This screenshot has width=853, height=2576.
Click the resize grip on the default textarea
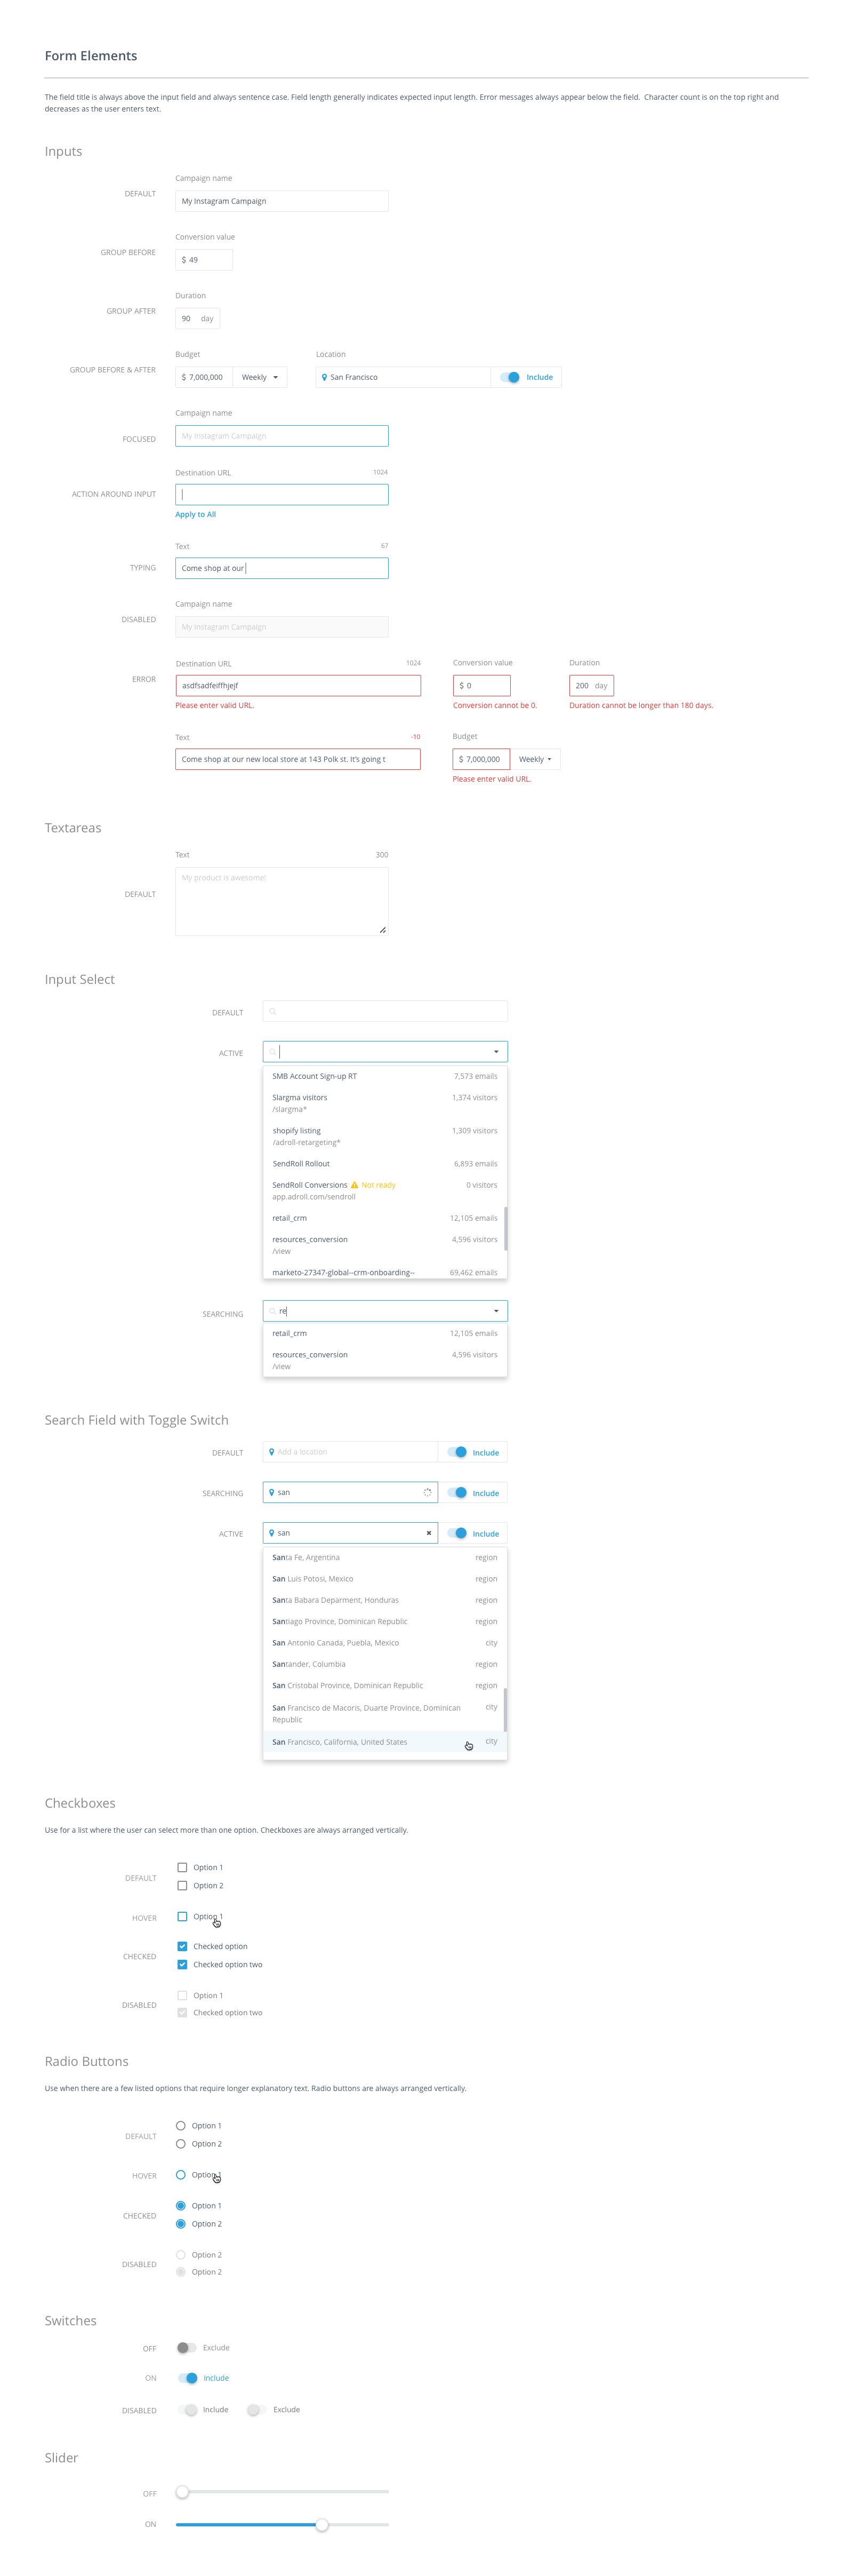(x=383, y=930)
